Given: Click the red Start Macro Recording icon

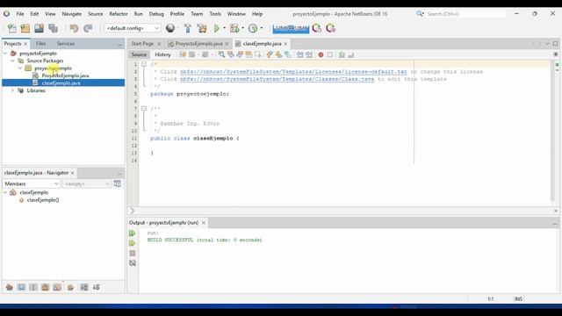Looking at the screenshot, I should tap(321, 54).
